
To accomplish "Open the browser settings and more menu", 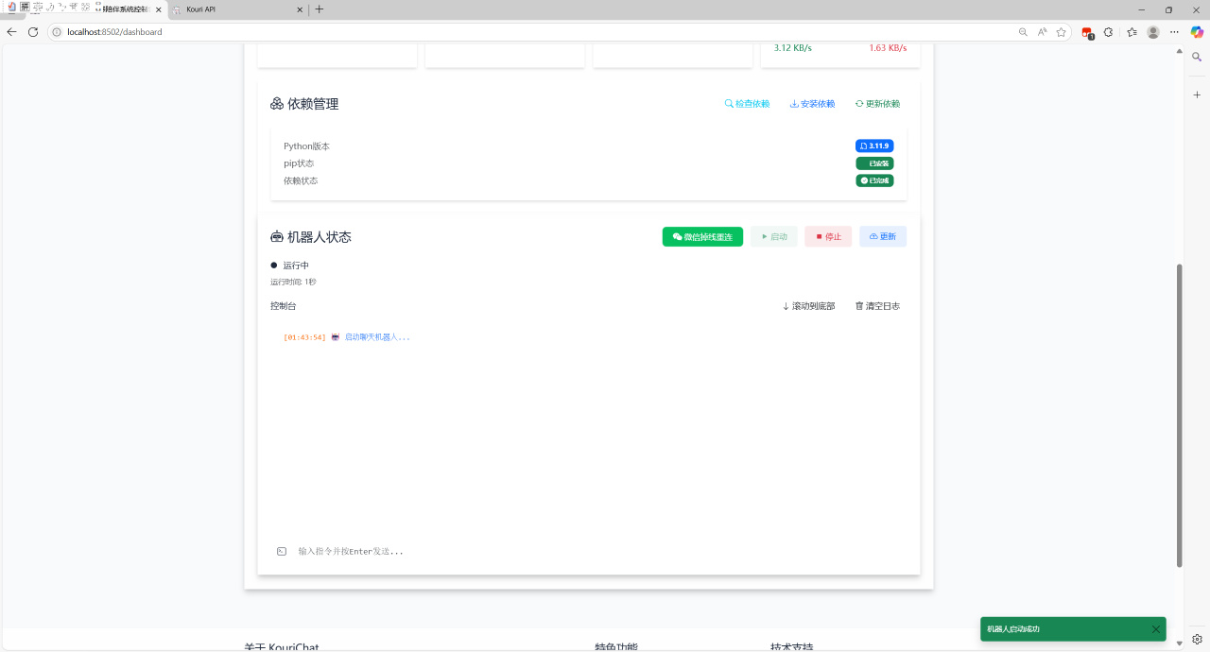I will click(1175, 32).
